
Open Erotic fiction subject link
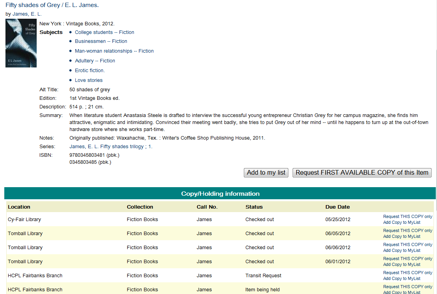(x=90, y=71)
